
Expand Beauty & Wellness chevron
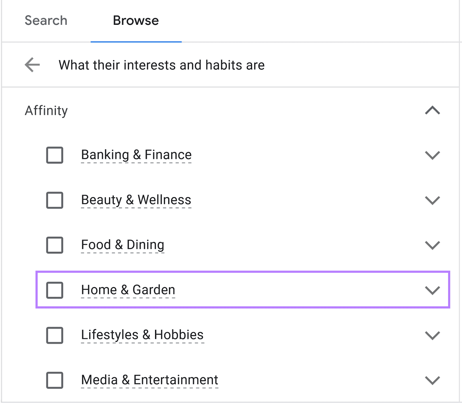[432, 200]
